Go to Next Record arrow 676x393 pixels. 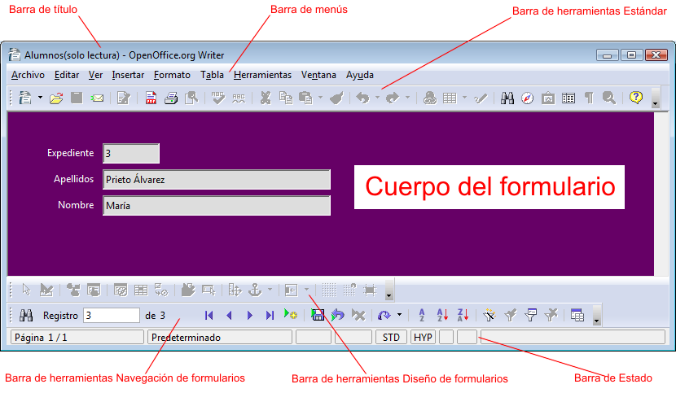click(x=249, y=316)
